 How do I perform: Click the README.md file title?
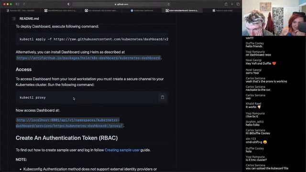tap(29, 19)
